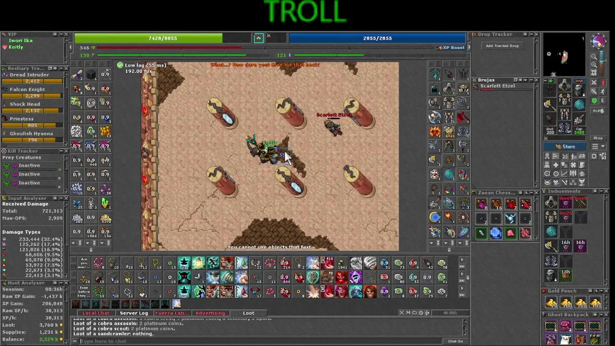615x346 pixels.
Task: Click the first gold pouch item
Action: click(x=551, y=303)
